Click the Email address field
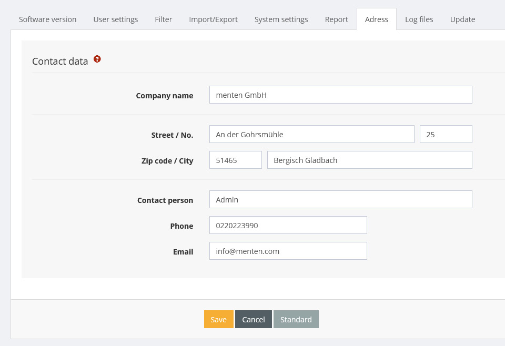Viewport: 505px width, 346px height. pyautogui.click(x=288, y=251)
